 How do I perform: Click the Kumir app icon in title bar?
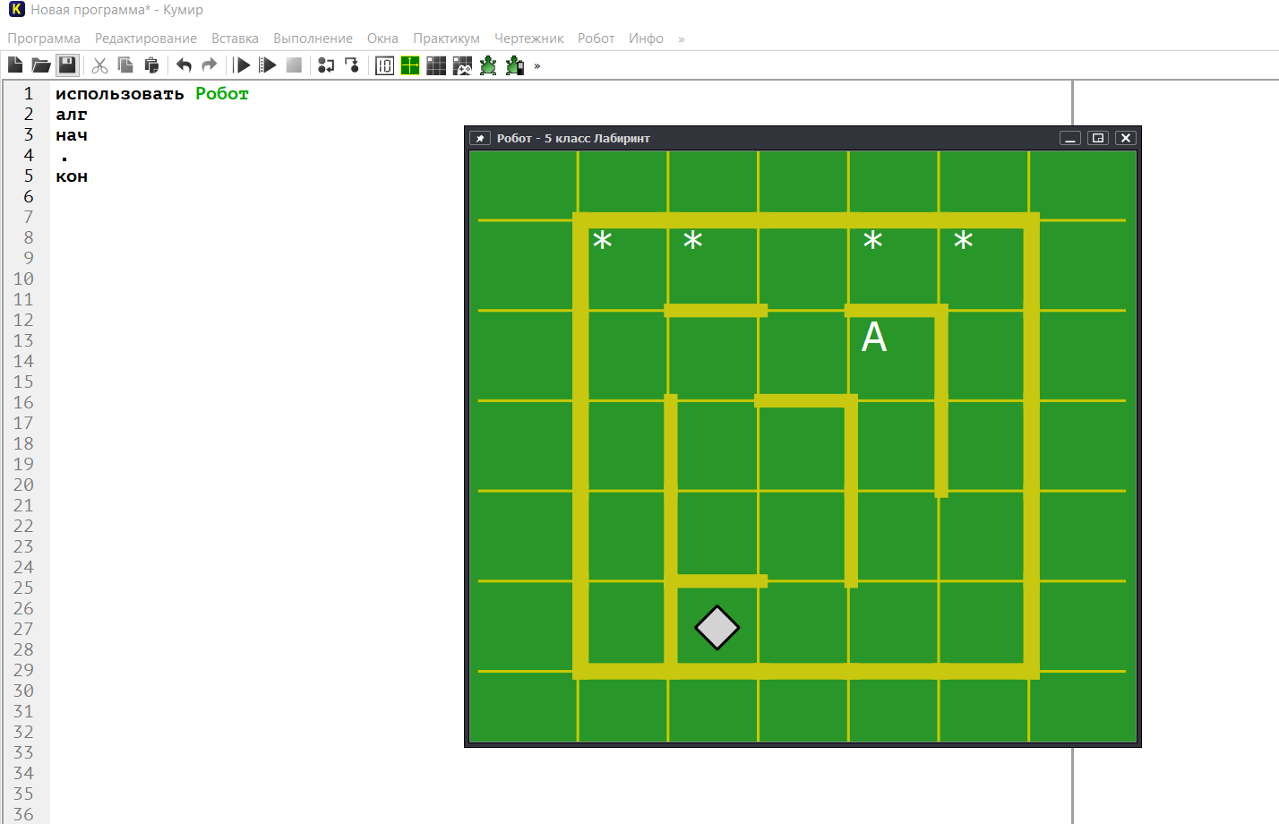tap(16, 10)
